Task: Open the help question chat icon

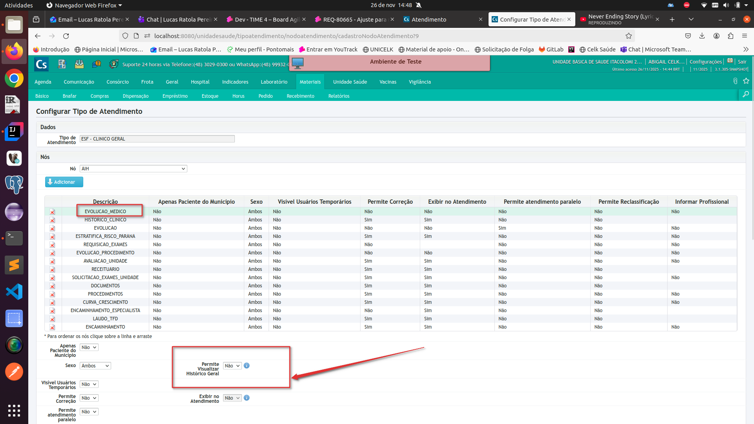Action: point(96,64)
